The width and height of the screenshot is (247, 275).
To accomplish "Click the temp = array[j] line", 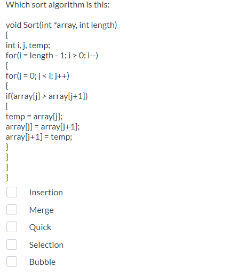I will tap(34, 117).
